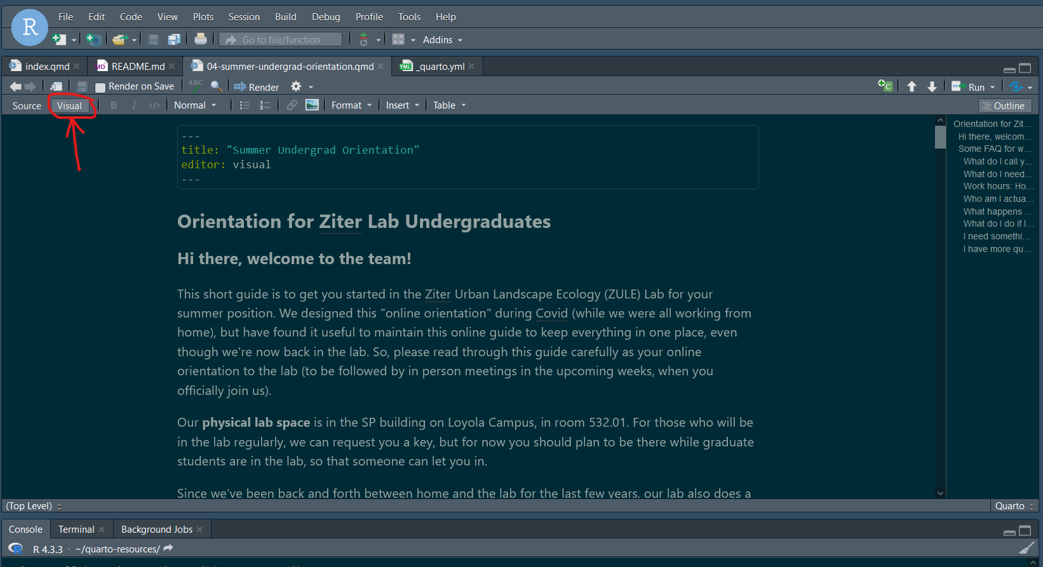Click the bulleted list icon
The width and height of the screenshot is (1043, 567).
[x=245, y=105]
